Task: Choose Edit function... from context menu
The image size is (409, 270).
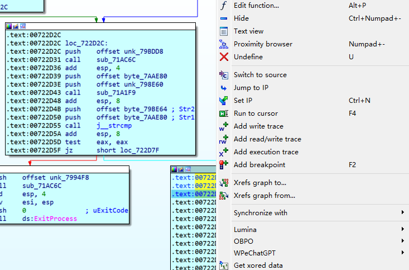Action: pyautogui.click(x=313, y=6)
